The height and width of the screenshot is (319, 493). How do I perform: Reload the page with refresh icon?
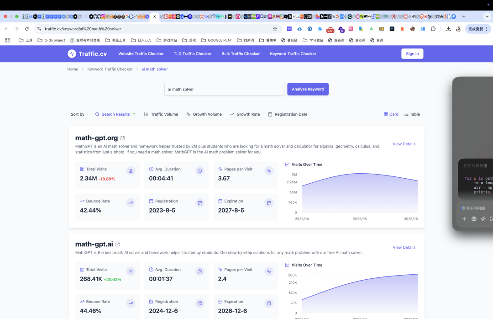pos(27,29)
